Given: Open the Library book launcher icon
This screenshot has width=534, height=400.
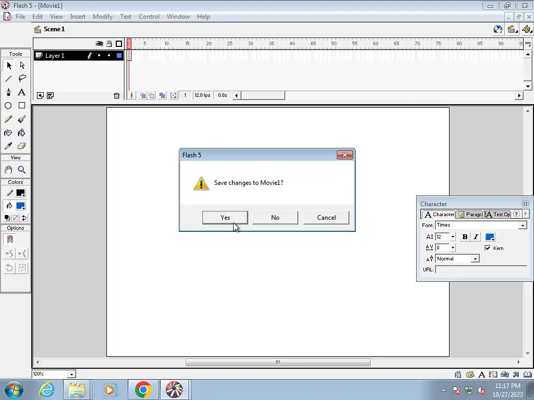Looking at the screenshot, I should (x=528, y=374).
